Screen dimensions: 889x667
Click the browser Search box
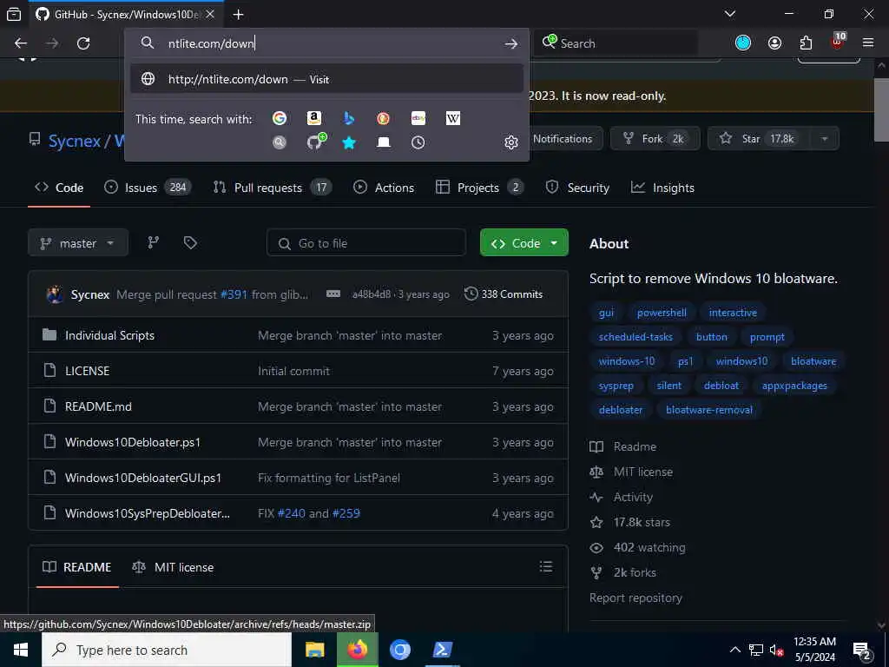click(616, 43)
